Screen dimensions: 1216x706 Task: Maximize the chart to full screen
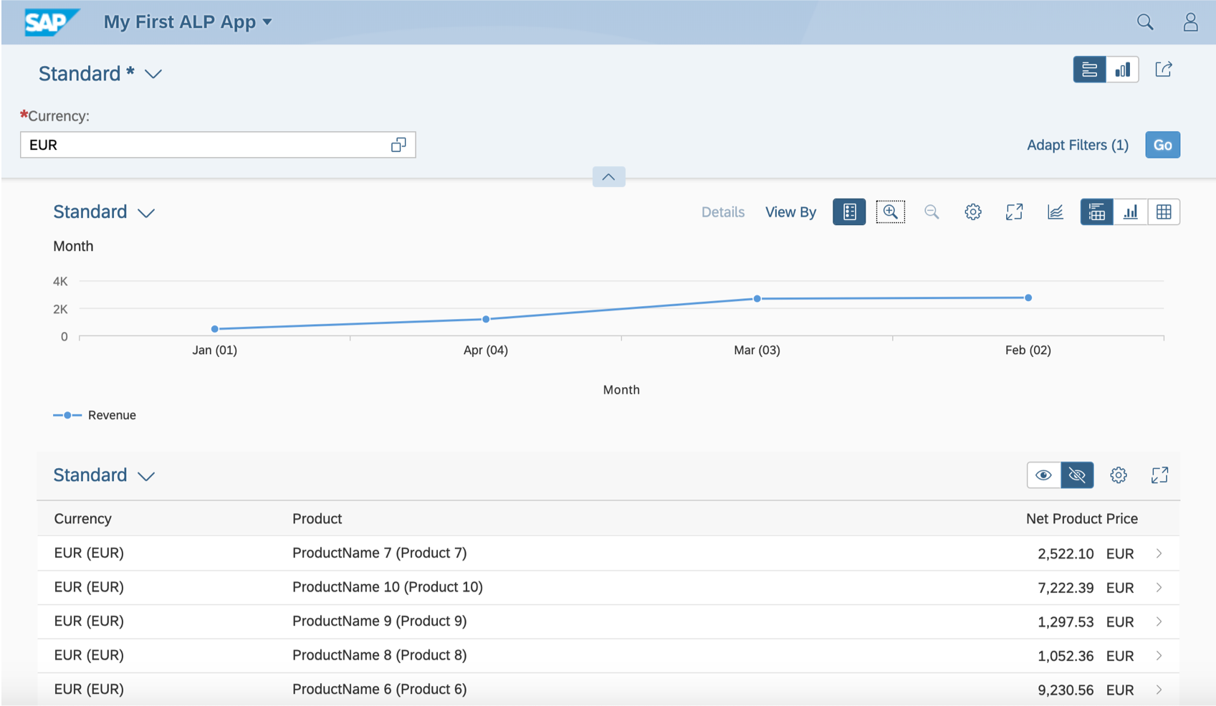pyautogui.click(x=1014, y=212)
